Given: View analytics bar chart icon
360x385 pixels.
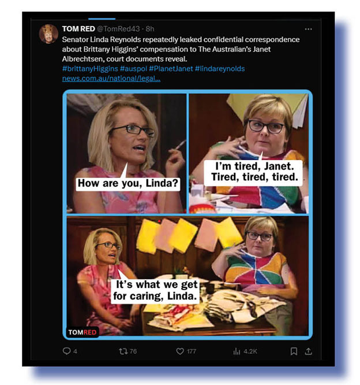Looking at the screenshot, I should 237,351.
